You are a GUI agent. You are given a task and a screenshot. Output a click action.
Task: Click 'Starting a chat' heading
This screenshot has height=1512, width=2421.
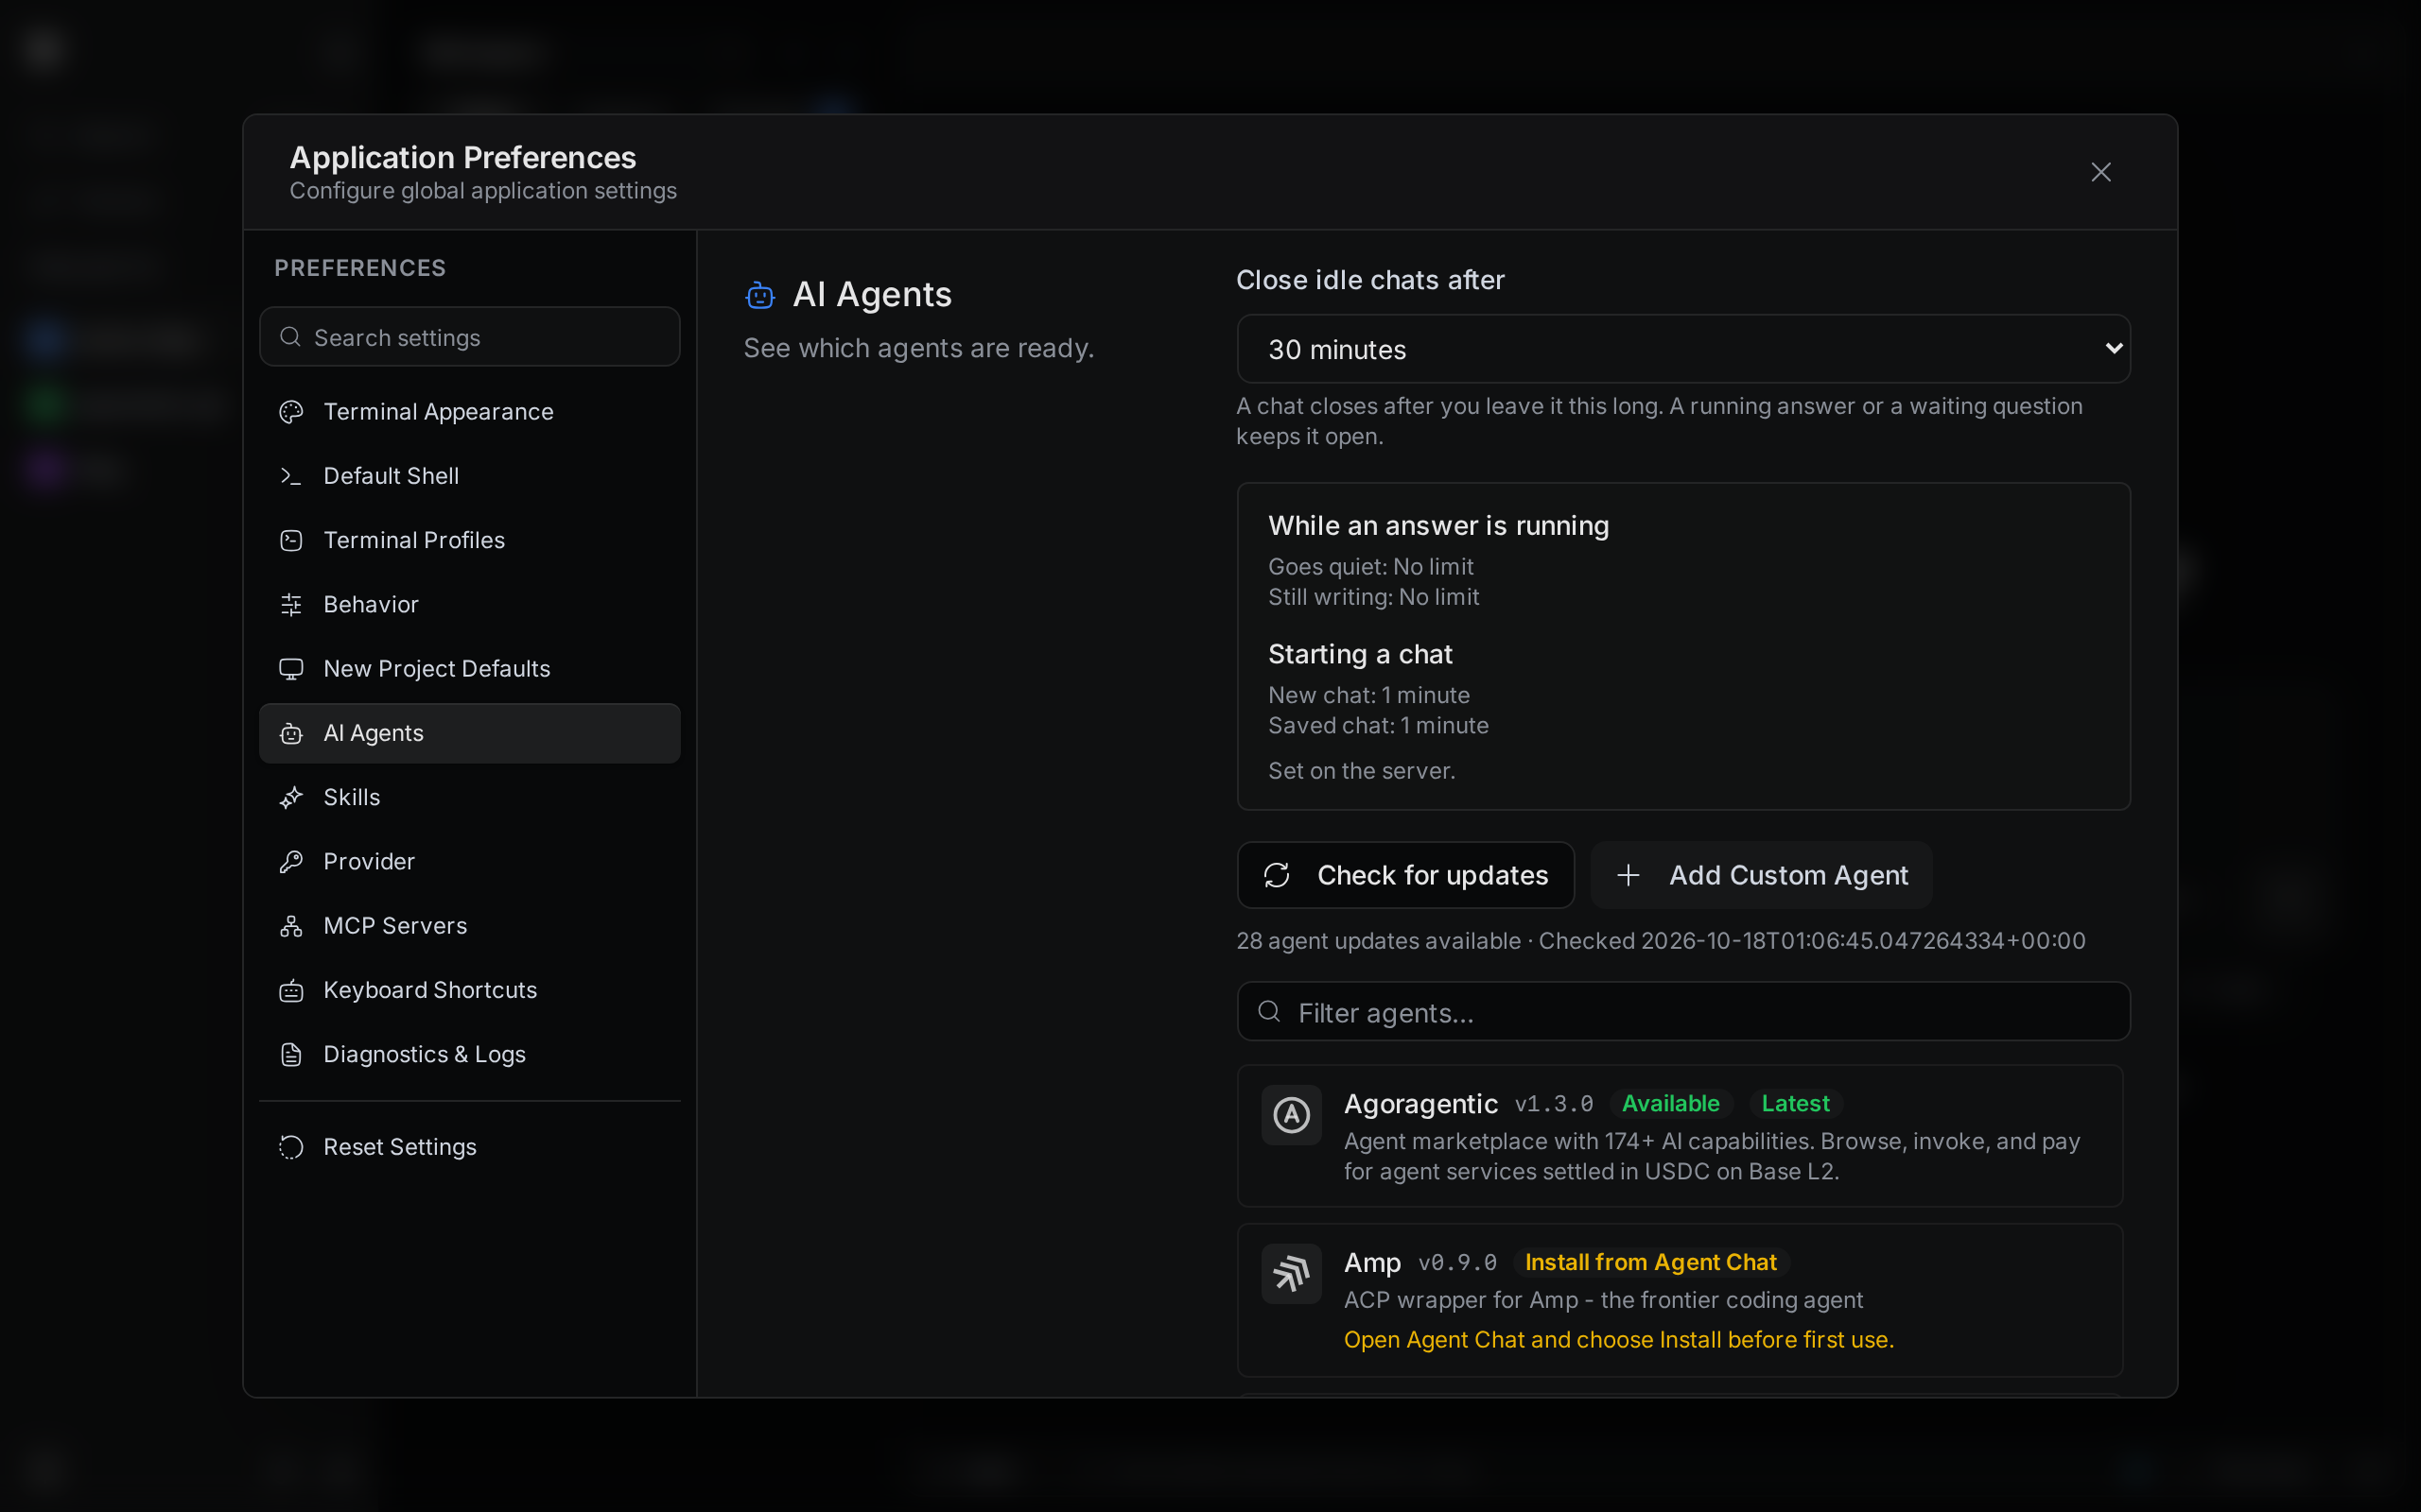[x=1360, y=654]
